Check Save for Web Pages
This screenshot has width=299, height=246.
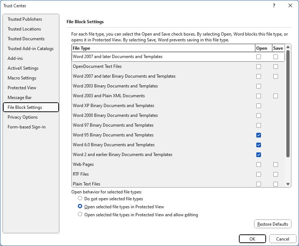click(275, 165)
